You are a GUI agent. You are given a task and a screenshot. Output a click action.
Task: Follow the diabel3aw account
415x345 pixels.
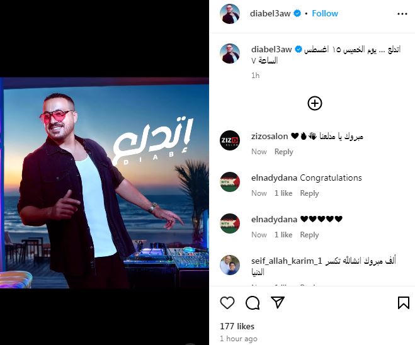pyautogui.click(x=325, y=13)
